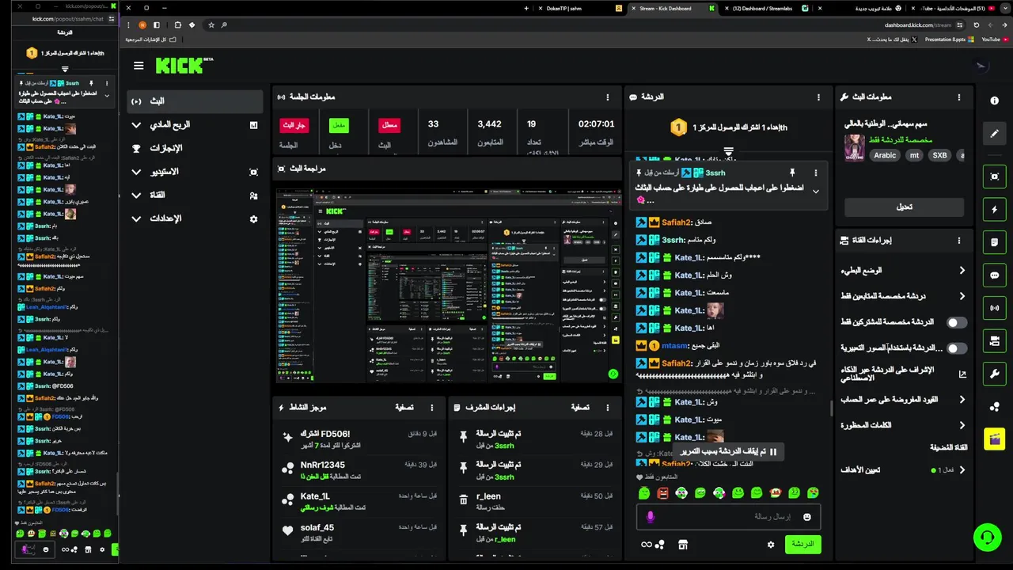This screenshot has width=1013, height=570.
Task: Click the stream preview thumbnail
Action: pyautogui.click(x=449, y=286)
